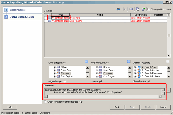Click up arrow on Differences text scrollbar
The height and width of the screenshot is (115, 173).
tap(163, 90)
